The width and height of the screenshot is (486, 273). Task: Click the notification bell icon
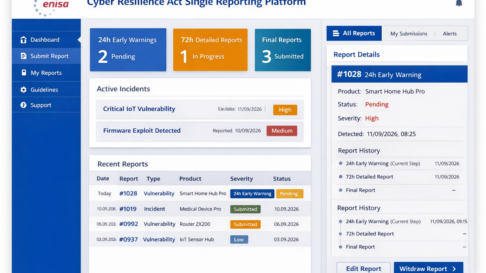tap(459, 3)
